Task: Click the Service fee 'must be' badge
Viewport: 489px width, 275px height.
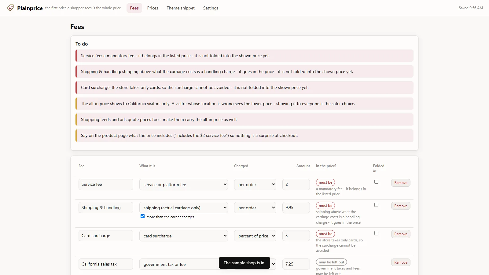Action: 325,182
